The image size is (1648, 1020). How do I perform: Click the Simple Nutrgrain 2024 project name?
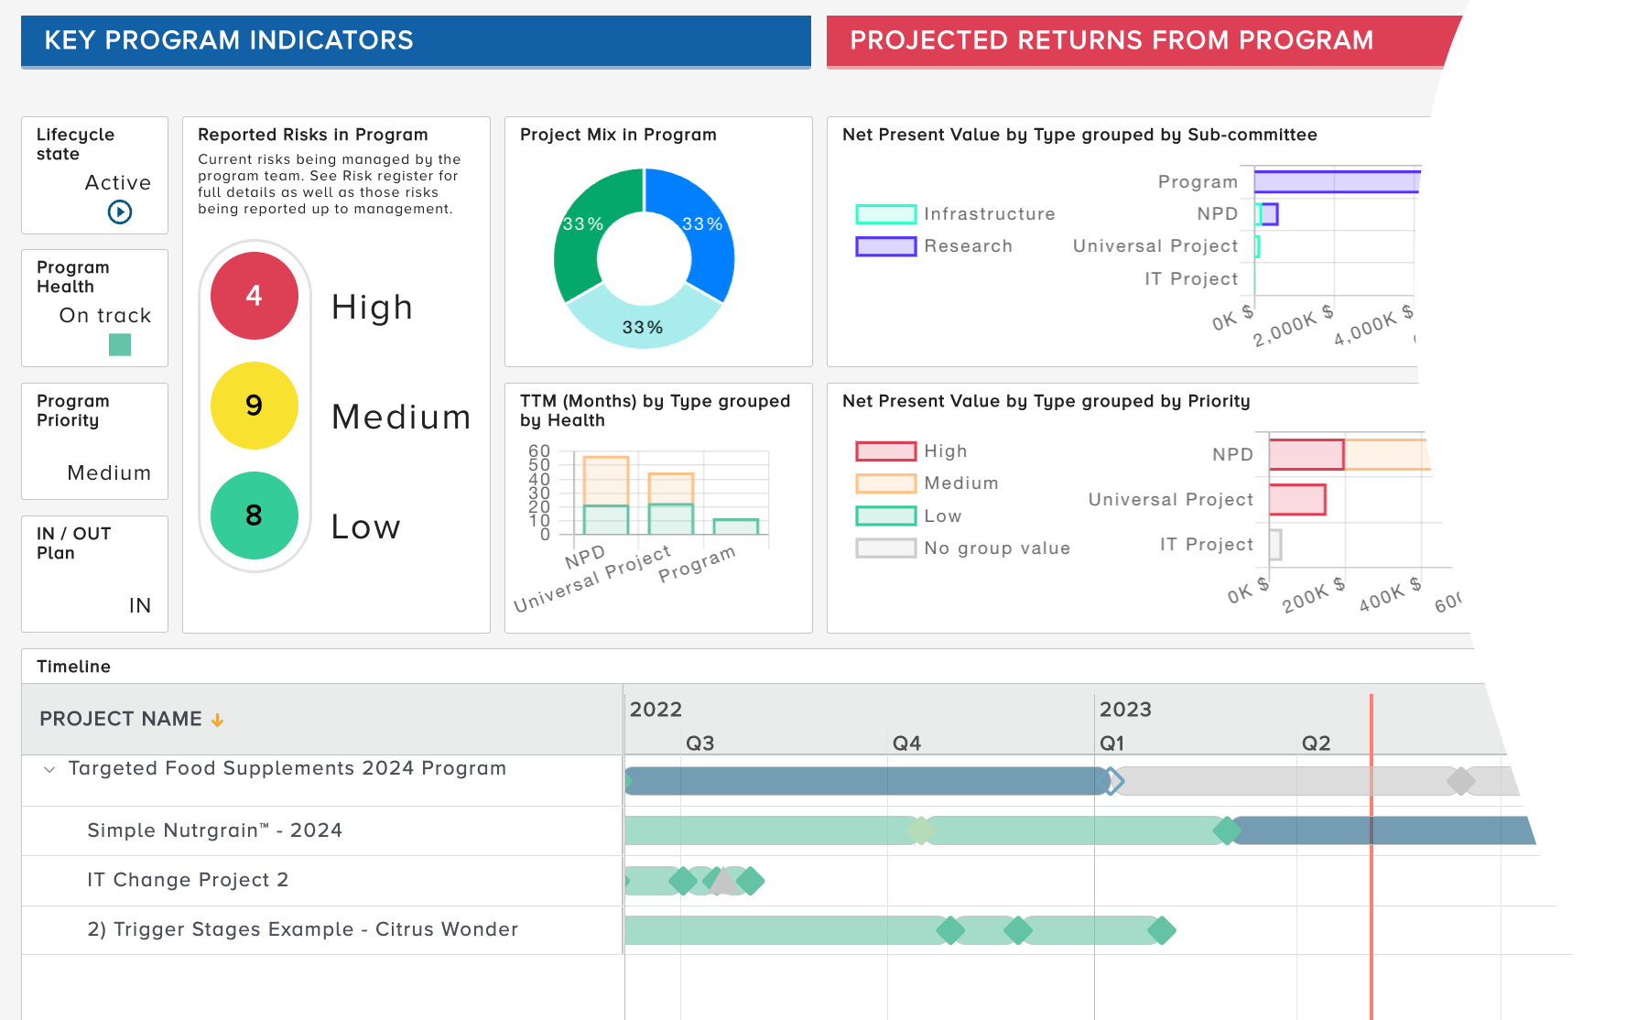pyautogui.click(x=214, y=830)
